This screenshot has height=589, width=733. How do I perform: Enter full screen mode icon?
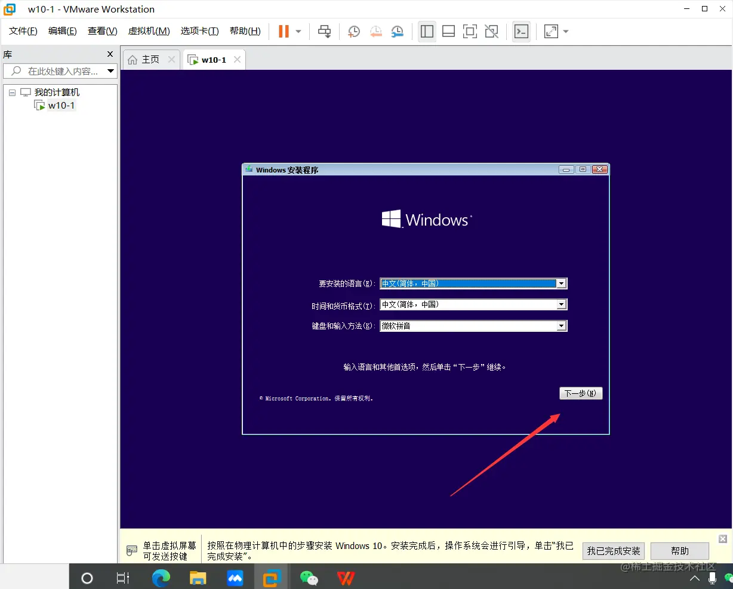470,31
